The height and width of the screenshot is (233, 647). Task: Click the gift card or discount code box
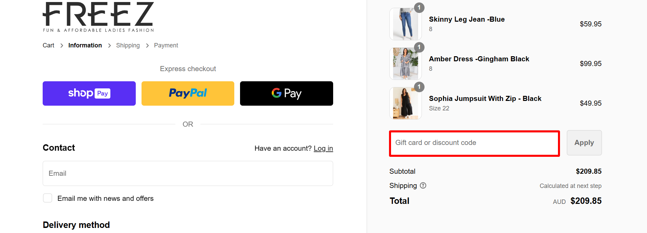point(474,143)
